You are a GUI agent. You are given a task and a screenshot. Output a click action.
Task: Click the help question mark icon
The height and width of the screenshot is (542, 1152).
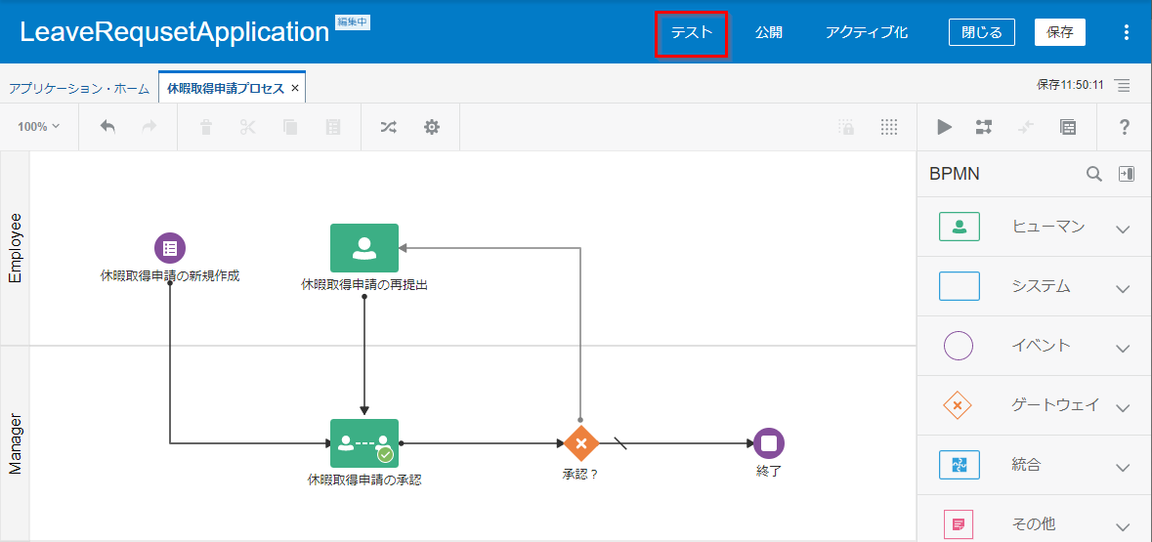1124,127
